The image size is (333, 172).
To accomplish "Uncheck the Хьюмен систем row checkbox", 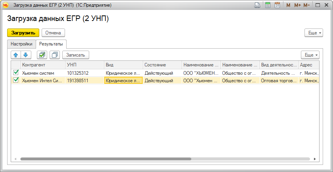I will coord(16,73).
